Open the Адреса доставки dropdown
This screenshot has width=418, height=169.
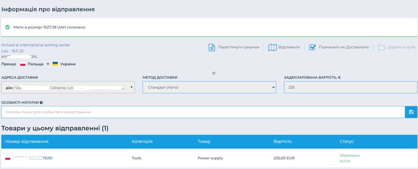68,87
